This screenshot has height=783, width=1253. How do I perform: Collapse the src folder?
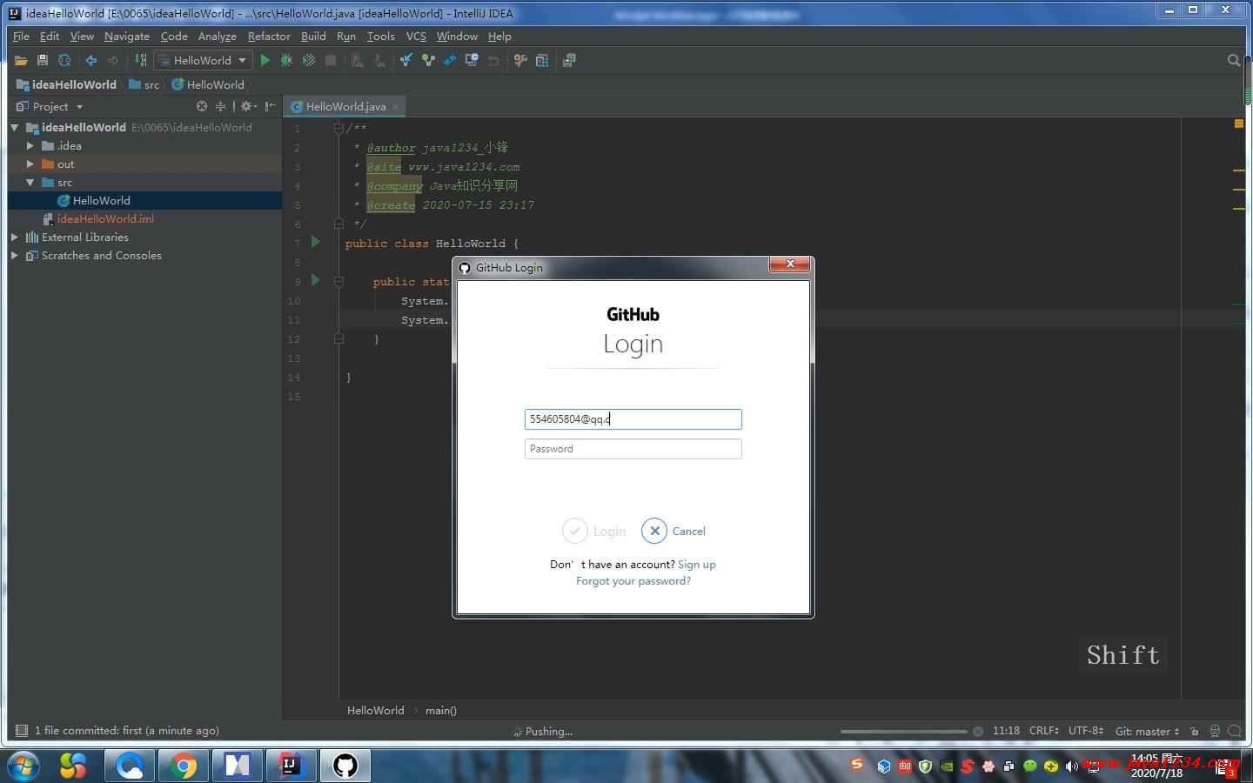(x=30, y=183)
